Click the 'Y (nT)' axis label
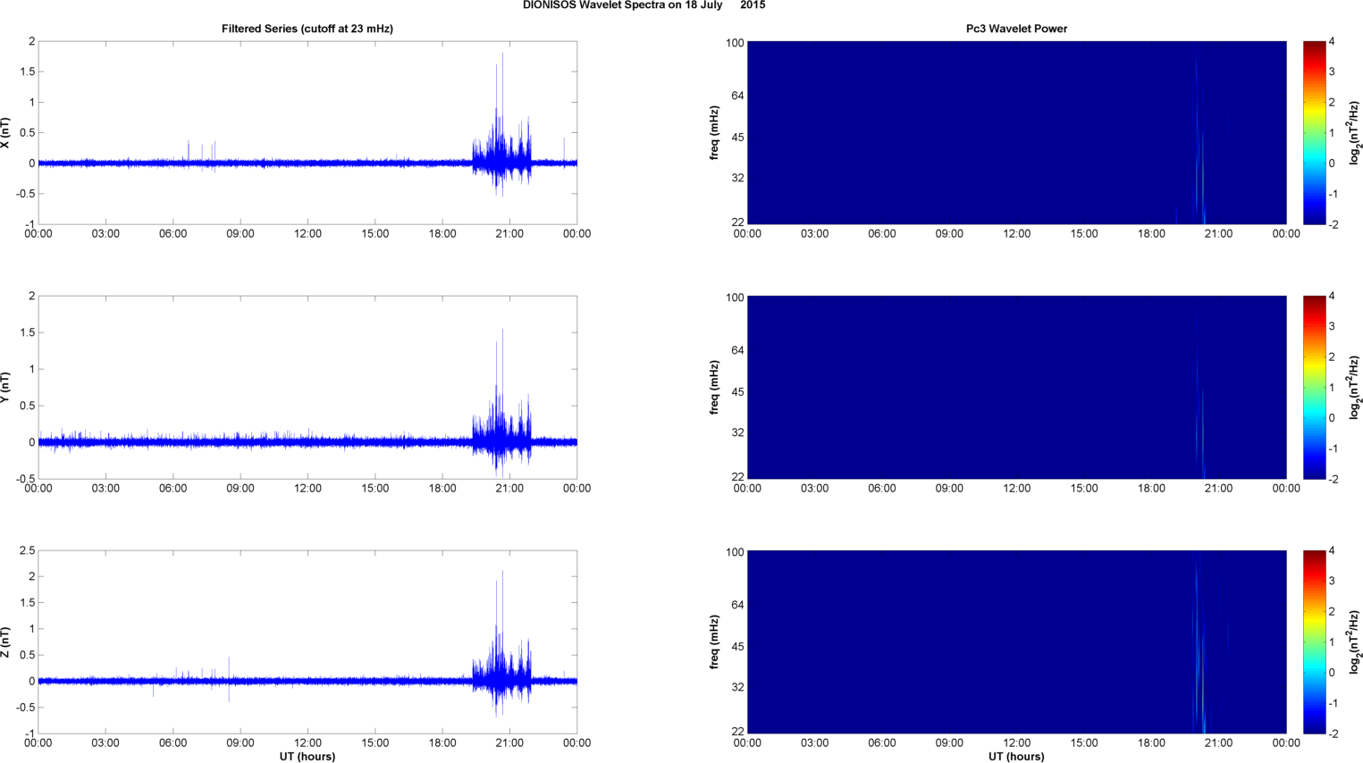 point(5,388)
